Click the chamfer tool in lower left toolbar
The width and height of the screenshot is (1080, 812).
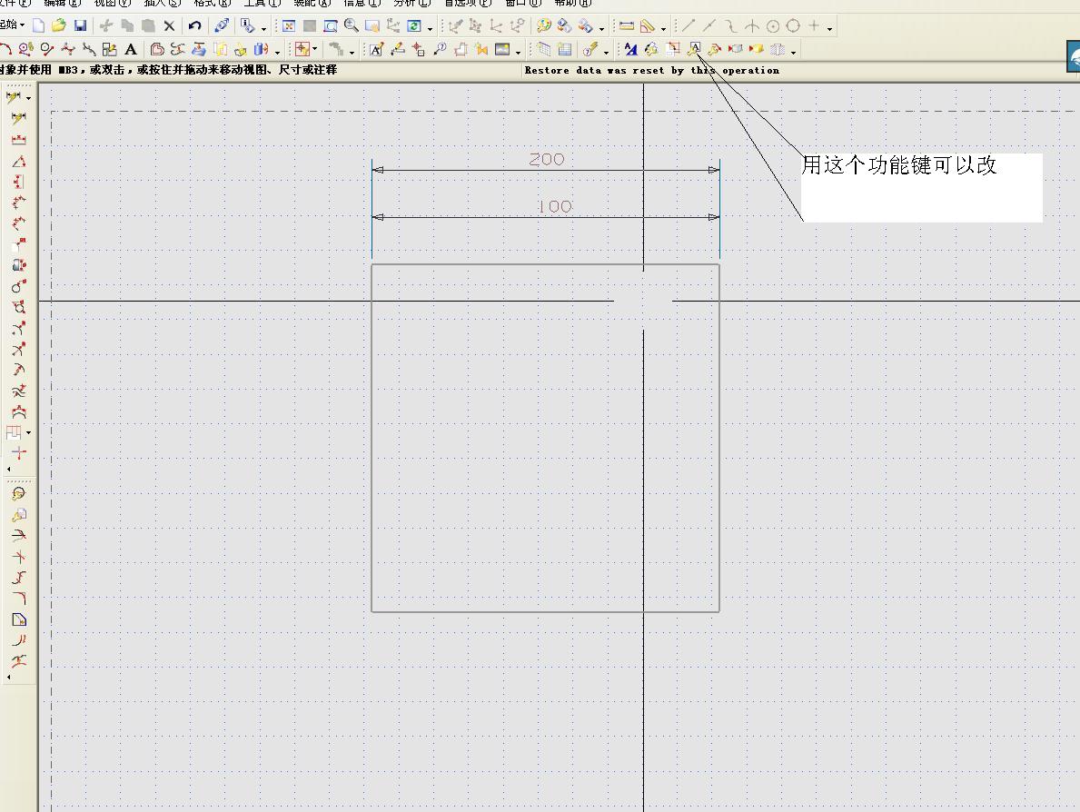pos(18,619)
